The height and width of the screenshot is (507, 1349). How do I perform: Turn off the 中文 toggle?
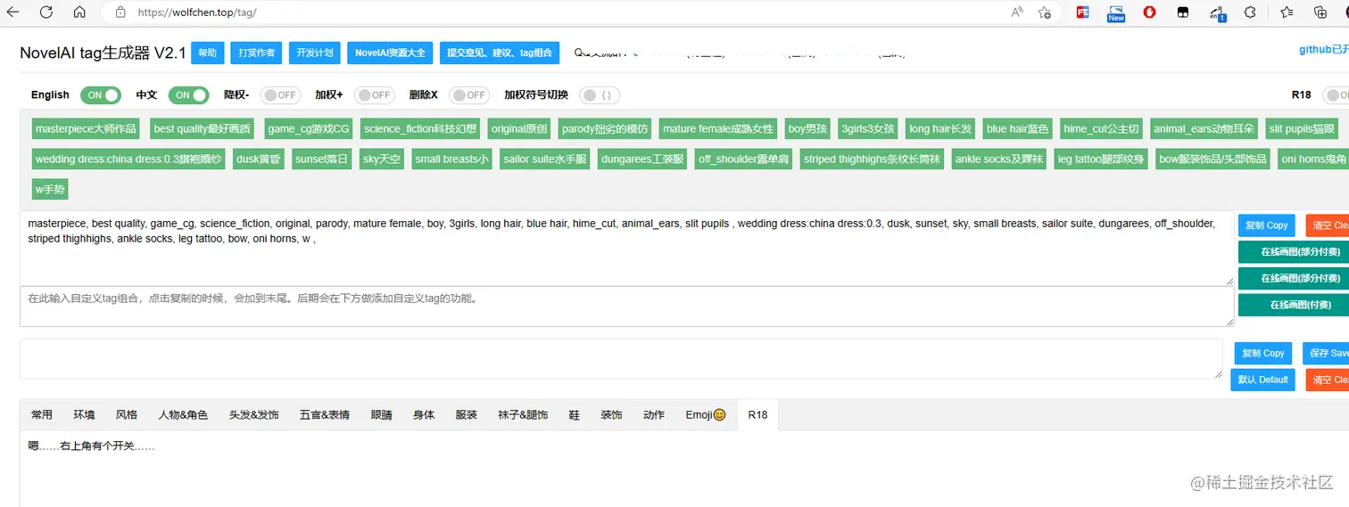188,95
